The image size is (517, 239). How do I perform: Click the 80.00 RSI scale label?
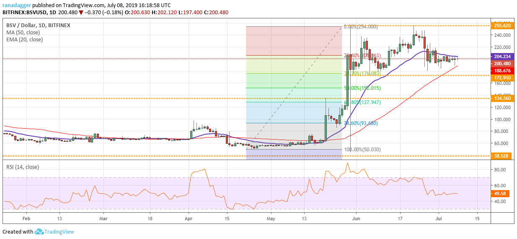point(499,170)
